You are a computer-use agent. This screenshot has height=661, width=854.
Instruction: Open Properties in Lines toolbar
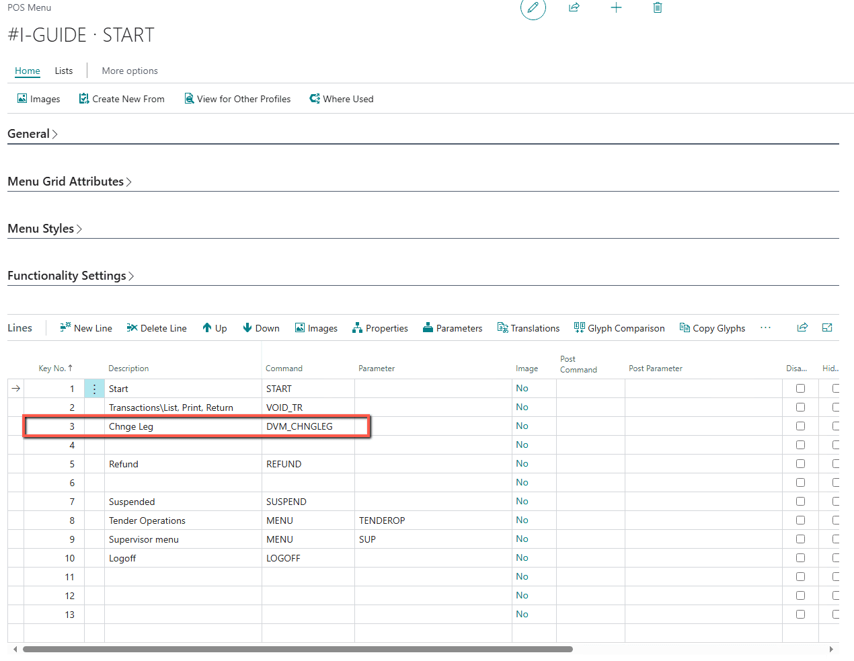pos(380,328)
